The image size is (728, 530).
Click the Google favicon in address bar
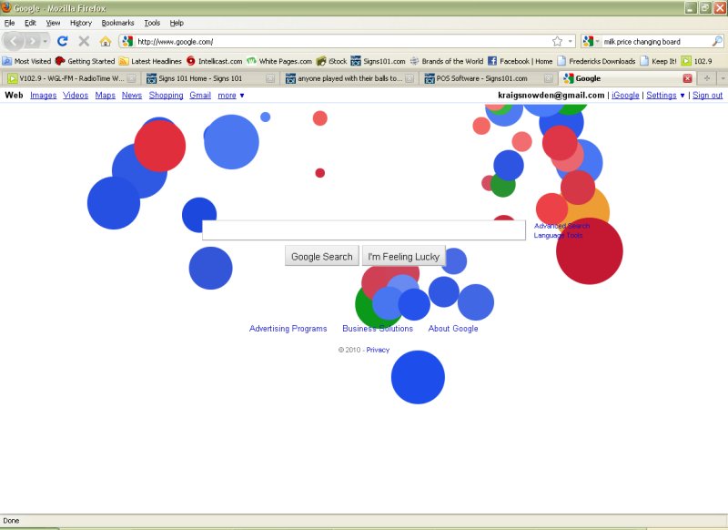(127, 41)
